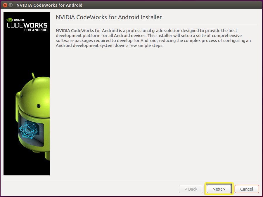Click the NVIDIA logo in the sidebar
The width and height of the screenshot is (263, 197).
pos(13,19)
